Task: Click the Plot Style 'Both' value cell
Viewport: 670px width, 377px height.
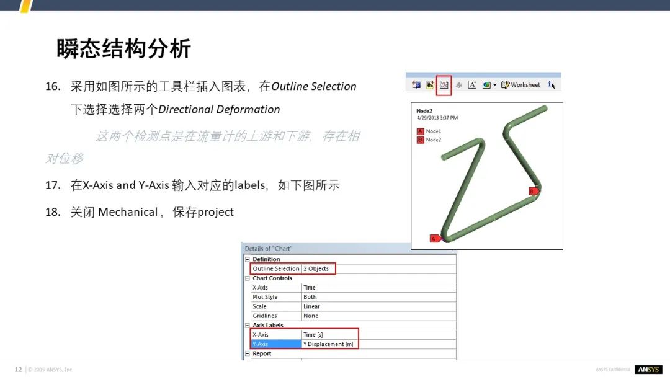Action: (378, 297)
